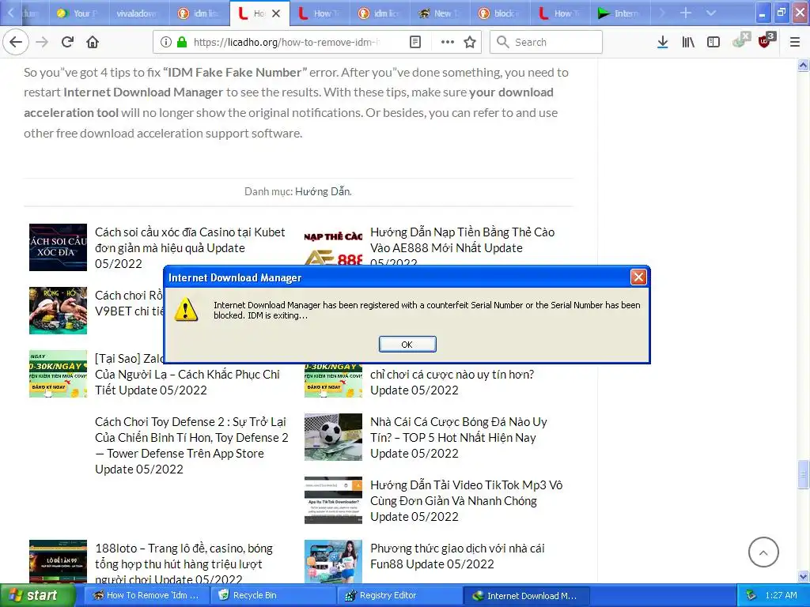Open the uBlock Origin shield icon

(x=766, y=40)
